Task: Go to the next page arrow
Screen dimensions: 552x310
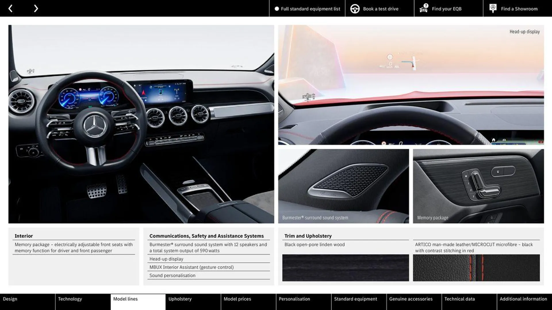Action: tap(36, 9)
